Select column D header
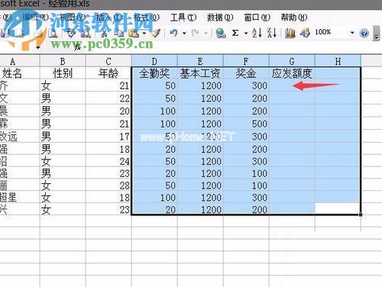Viewport: 382px width, 287px height. click(x=154, y=61)
